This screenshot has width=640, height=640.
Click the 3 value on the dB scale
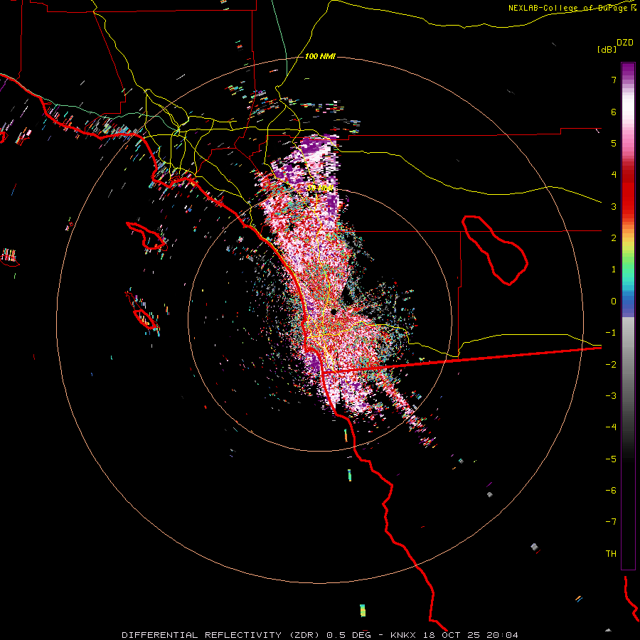click(614, 206)
